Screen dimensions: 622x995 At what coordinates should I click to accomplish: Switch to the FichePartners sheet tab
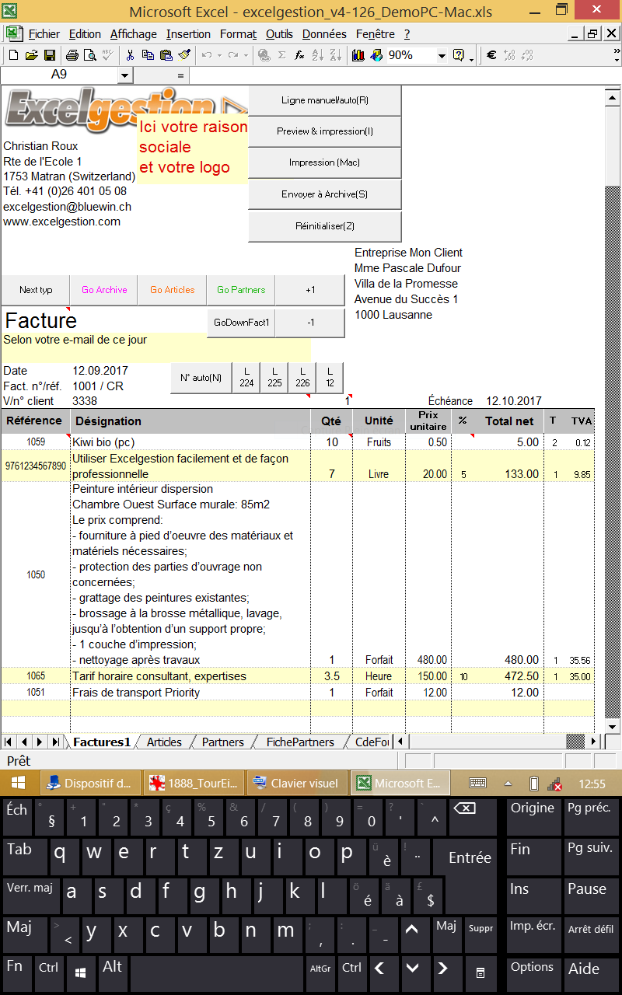[x=300, y=742]
